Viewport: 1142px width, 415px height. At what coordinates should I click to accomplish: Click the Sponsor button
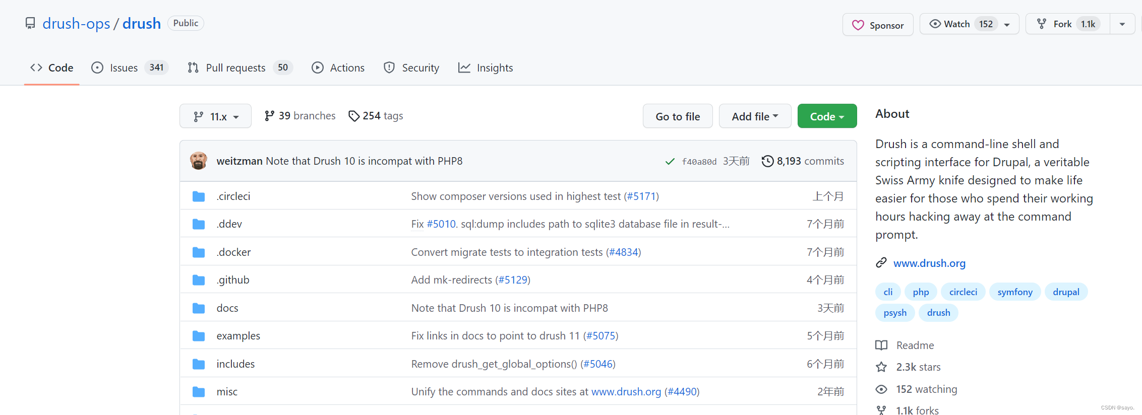click(x=878, y=25)
